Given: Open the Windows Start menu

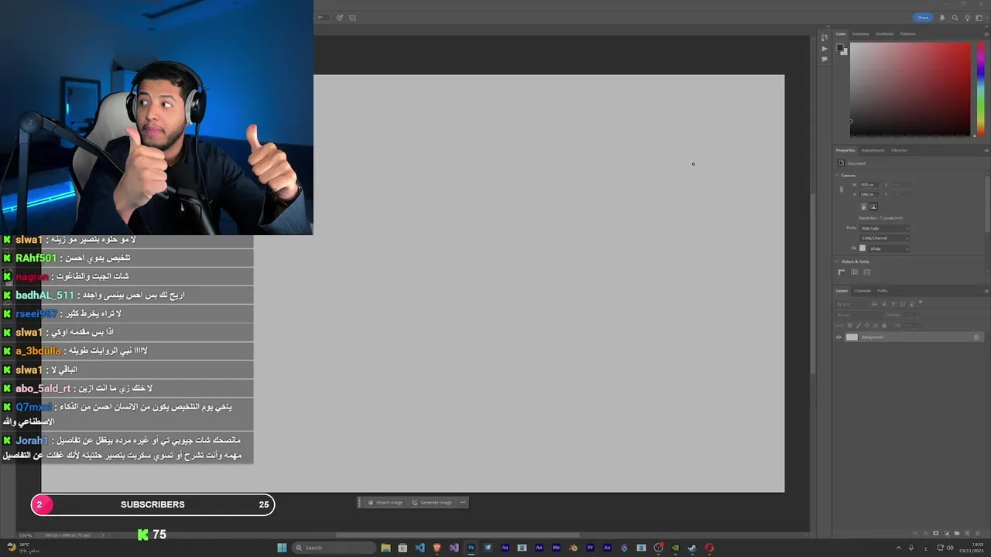Looking at the screenshot, I should (282, 548).
